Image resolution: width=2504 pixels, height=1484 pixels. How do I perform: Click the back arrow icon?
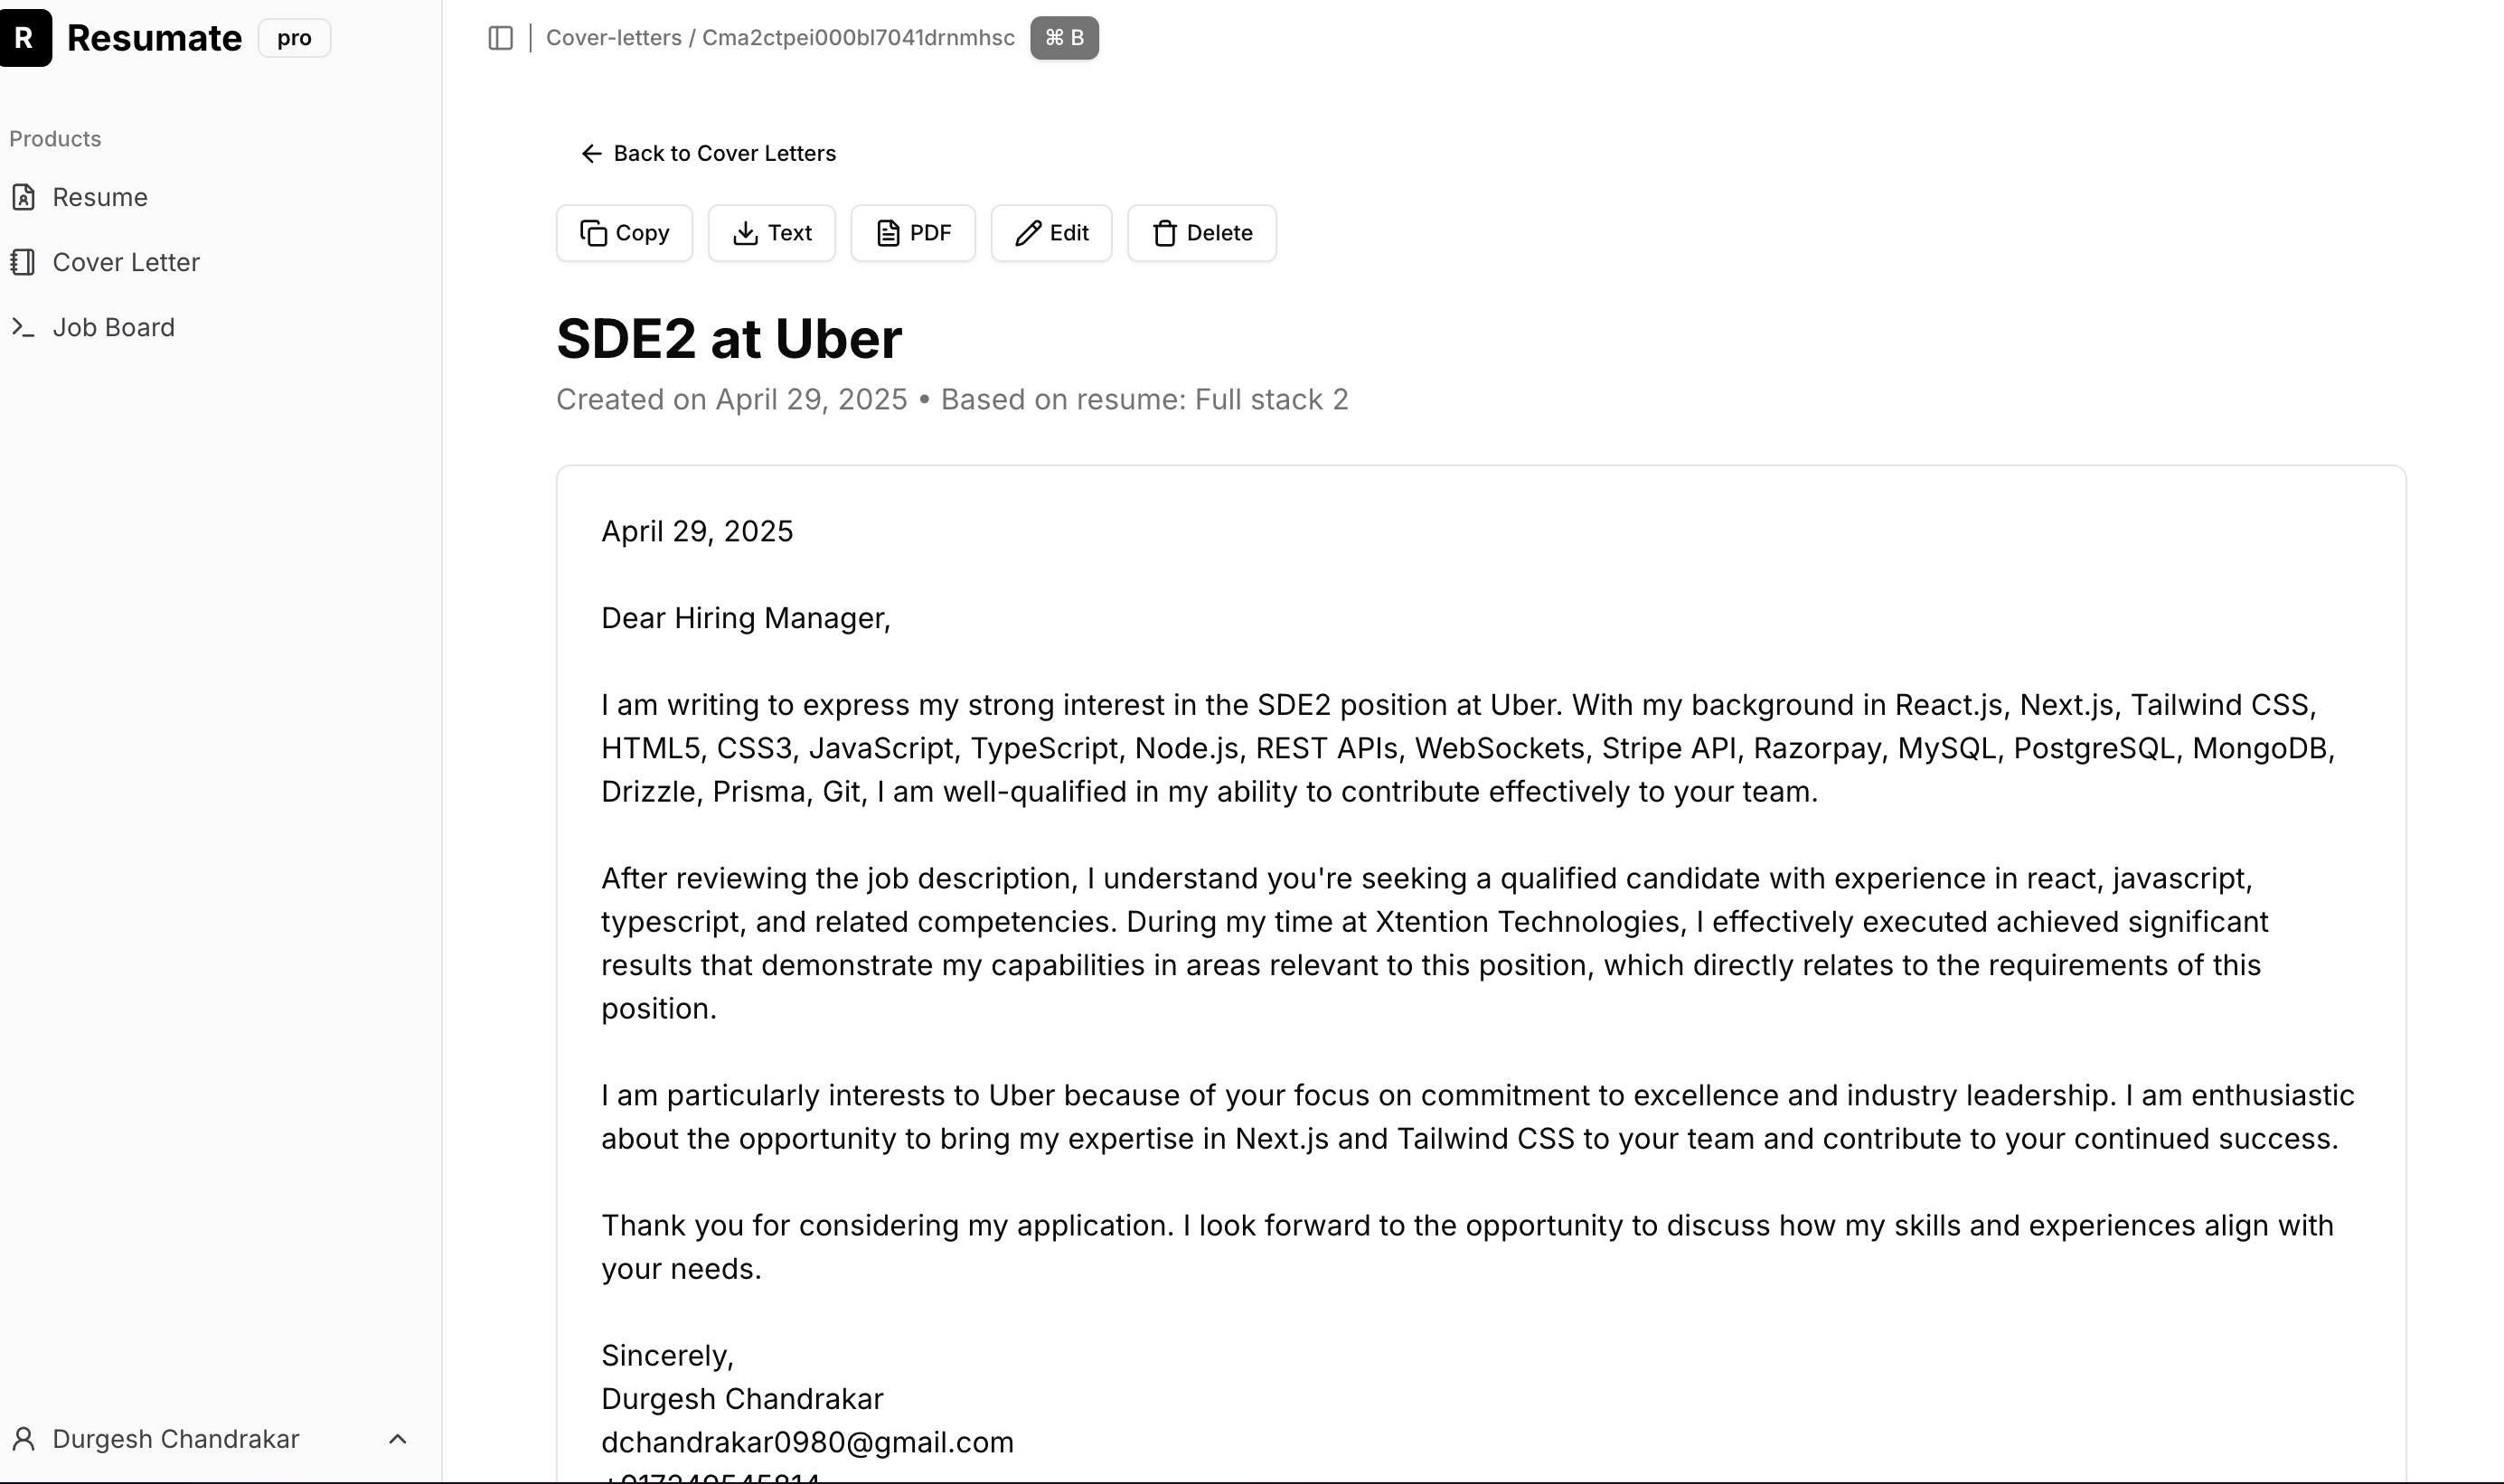(x=591, y=153)
